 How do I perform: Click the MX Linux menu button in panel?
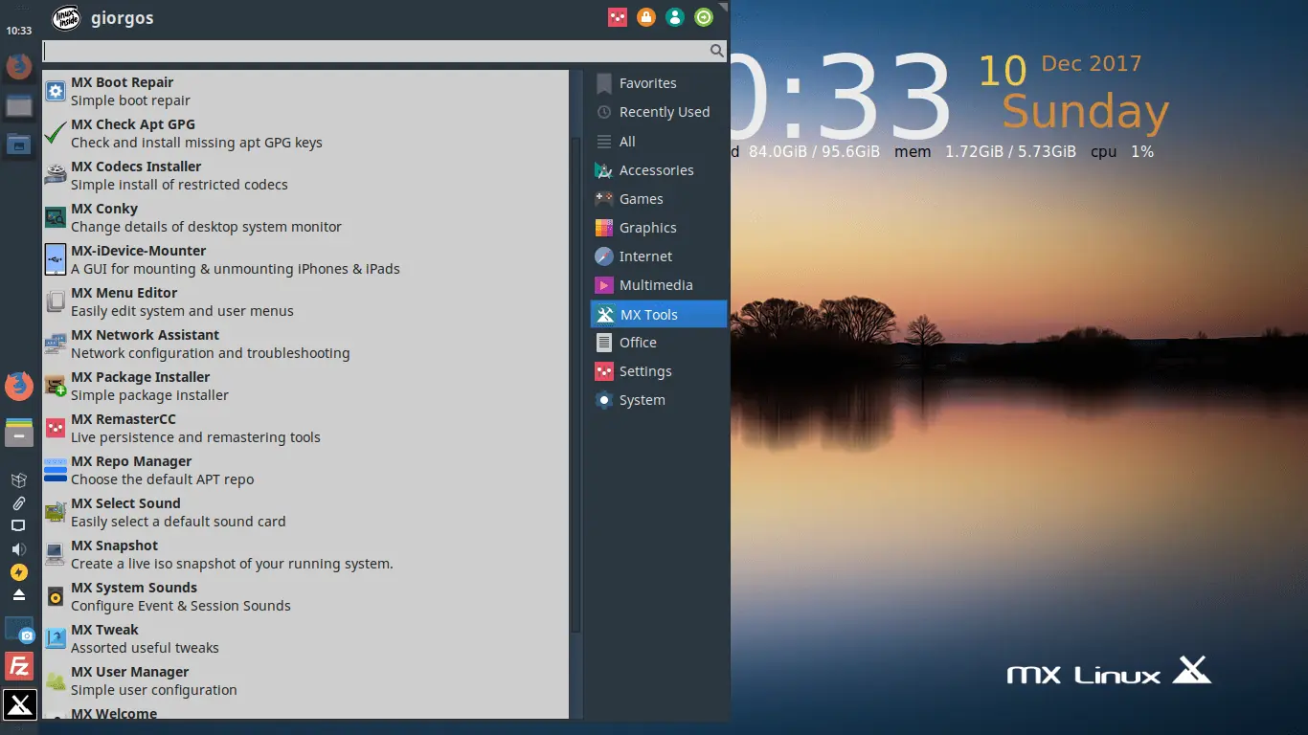[19, 704]
